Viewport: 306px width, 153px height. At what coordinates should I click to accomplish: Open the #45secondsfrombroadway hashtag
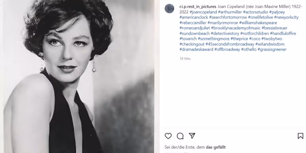coord(230,44)
